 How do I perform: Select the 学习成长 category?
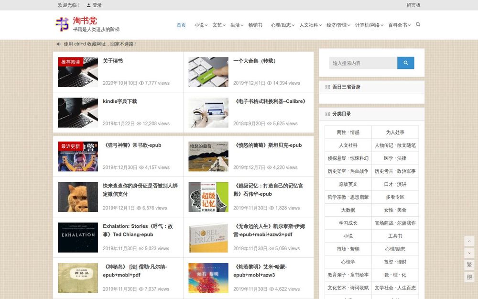[348, 223]
